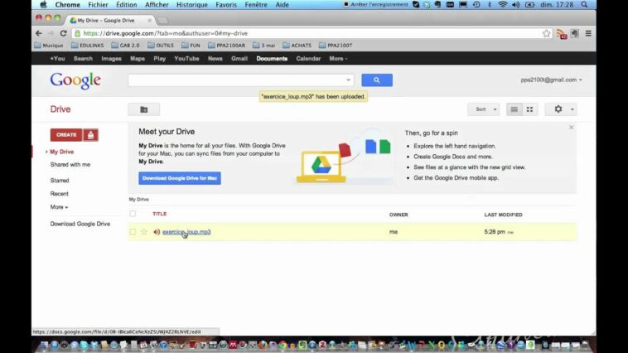Screen dimensions: 628x353
Task: Open the More menu in the Google bar
Action: 338,59
